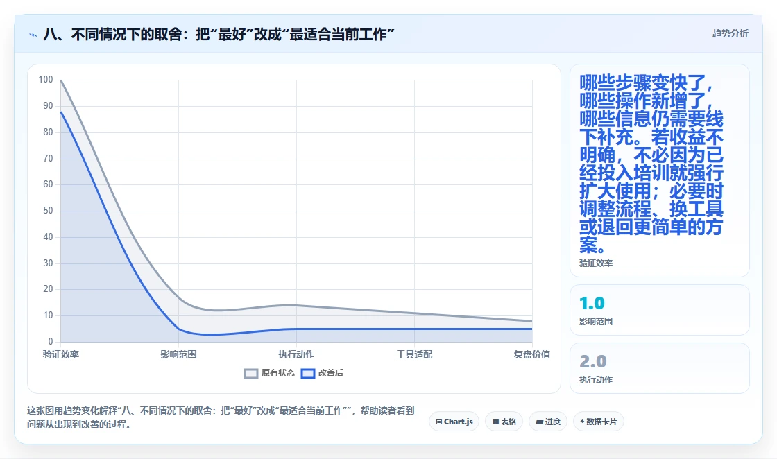Click the 执行动作 label under the 2.0 value
The image size is (777, 459).
click(x=596, y=380)
